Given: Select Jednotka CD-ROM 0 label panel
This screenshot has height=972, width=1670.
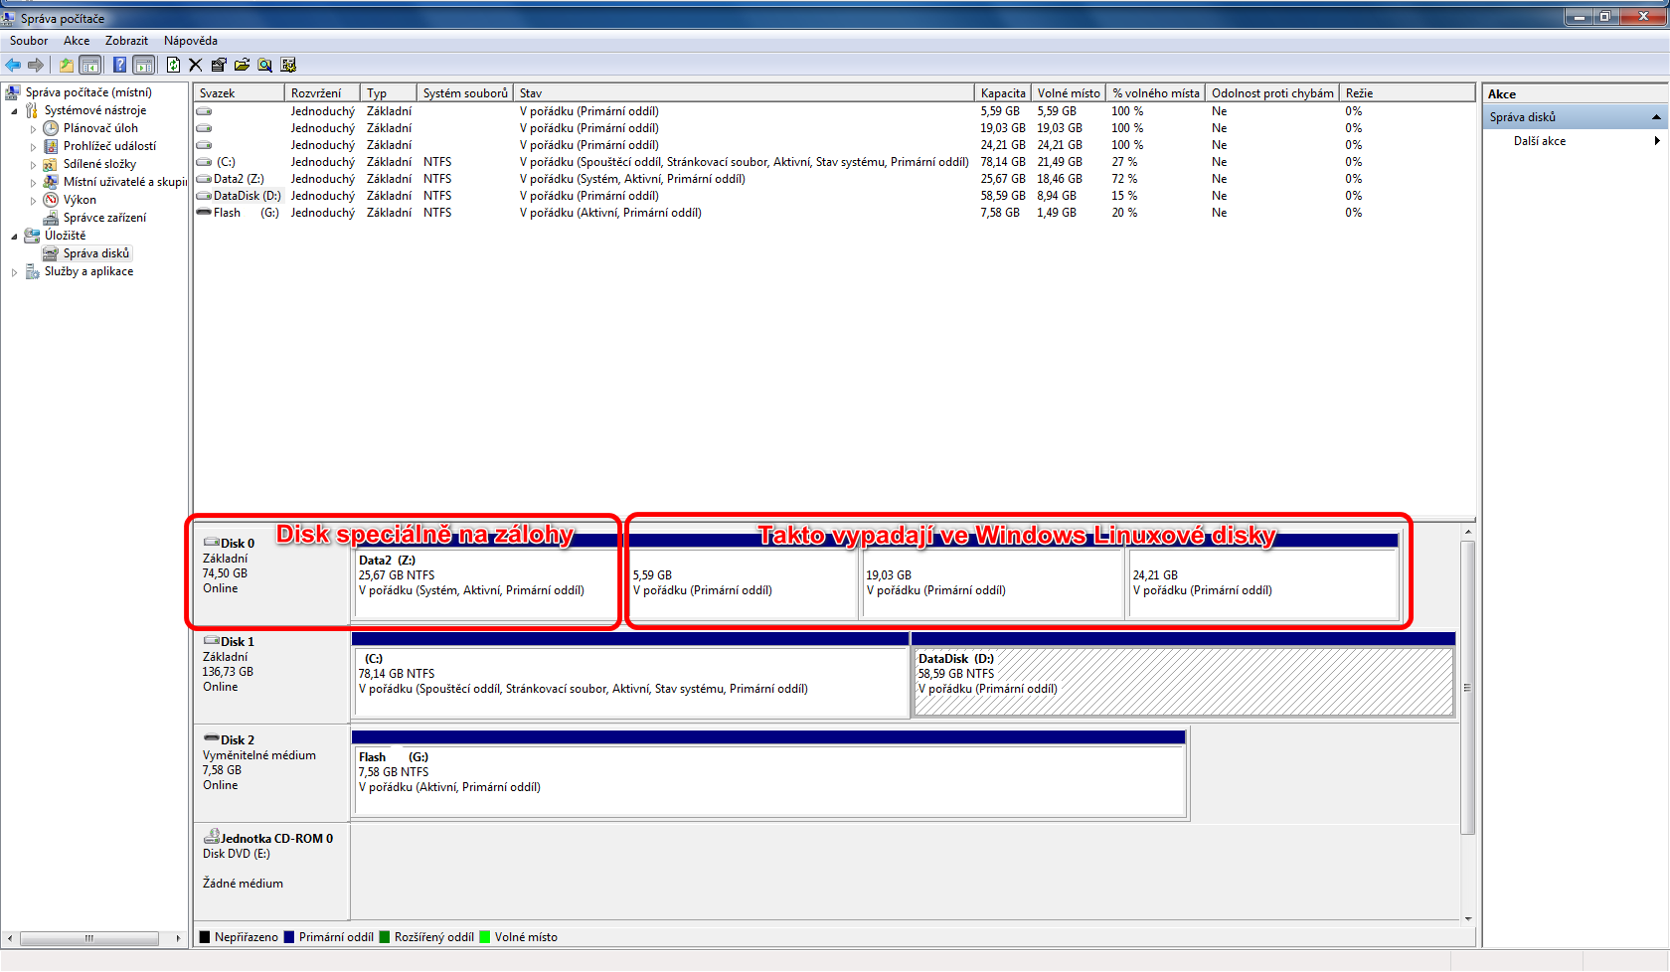Looking at the screenshot, I should pyautogui.click(x=271, y=871).
